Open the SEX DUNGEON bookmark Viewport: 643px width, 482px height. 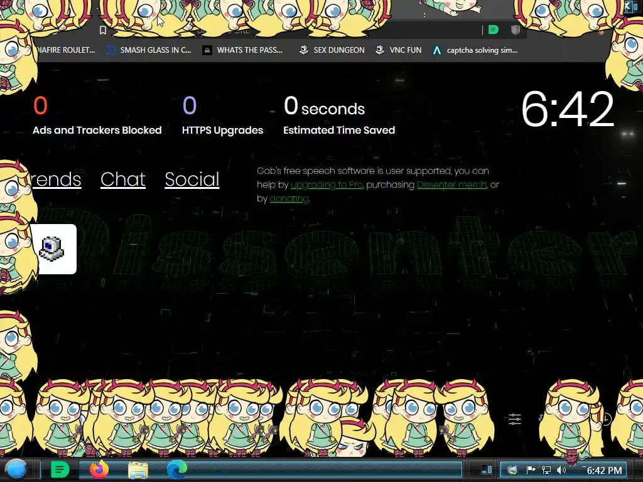coord(332,50)
